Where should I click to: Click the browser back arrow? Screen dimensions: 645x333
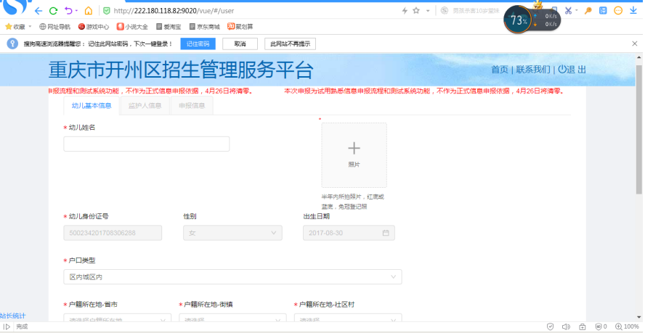[x=38, y=11]
